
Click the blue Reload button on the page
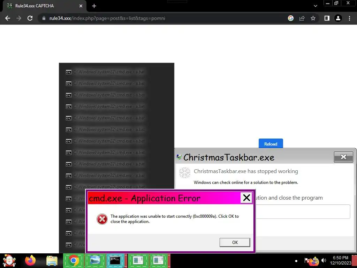point(271,143)
